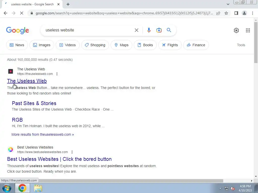The height and width of the screenshot is (193, 258).
Task: Bookmark this page with the star icon
Action: (226, 13)
